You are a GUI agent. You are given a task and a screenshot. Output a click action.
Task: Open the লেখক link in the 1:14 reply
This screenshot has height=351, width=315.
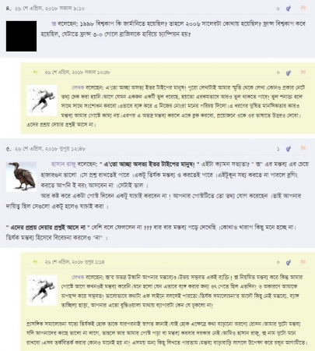pos(78,277)
